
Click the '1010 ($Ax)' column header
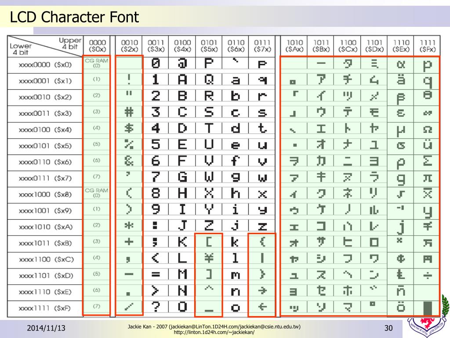(294, 46)
